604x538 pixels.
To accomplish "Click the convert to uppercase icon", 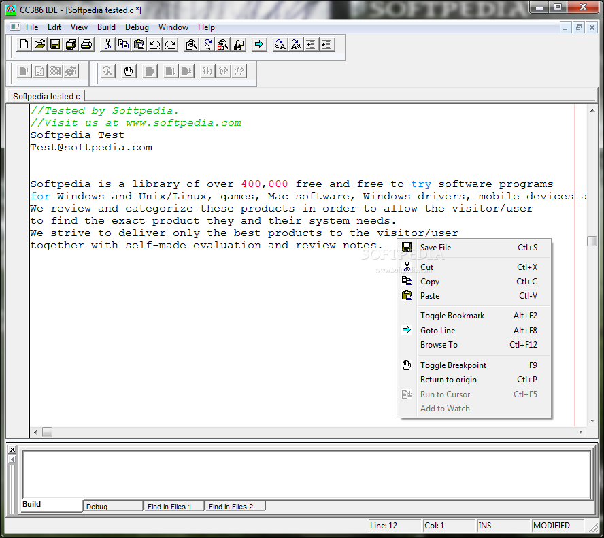I will [x=280, y=45].
